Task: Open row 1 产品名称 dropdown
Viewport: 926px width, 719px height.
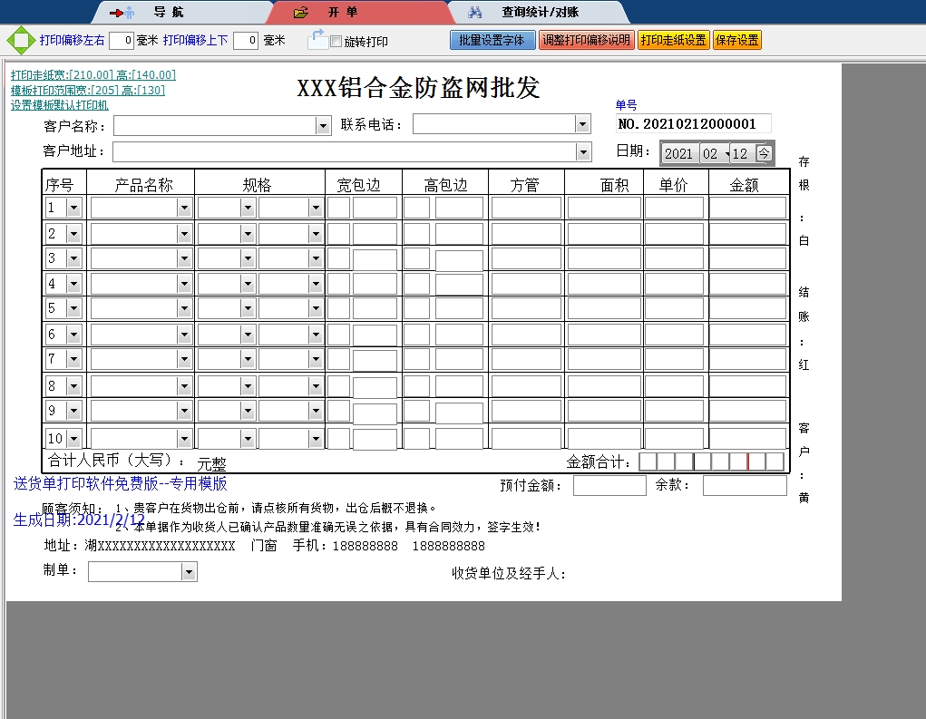Action: point(184,208)
